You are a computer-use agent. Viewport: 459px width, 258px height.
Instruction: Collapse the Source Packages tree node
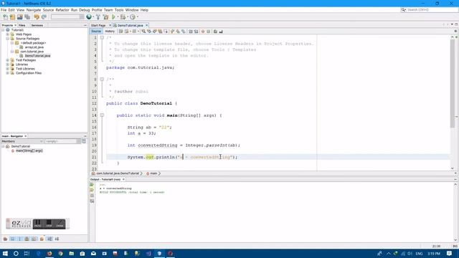(8, 39)
